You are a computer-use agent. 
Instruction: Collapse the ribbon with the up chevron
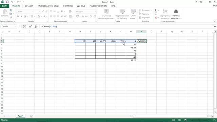click(x=215, y=21)
